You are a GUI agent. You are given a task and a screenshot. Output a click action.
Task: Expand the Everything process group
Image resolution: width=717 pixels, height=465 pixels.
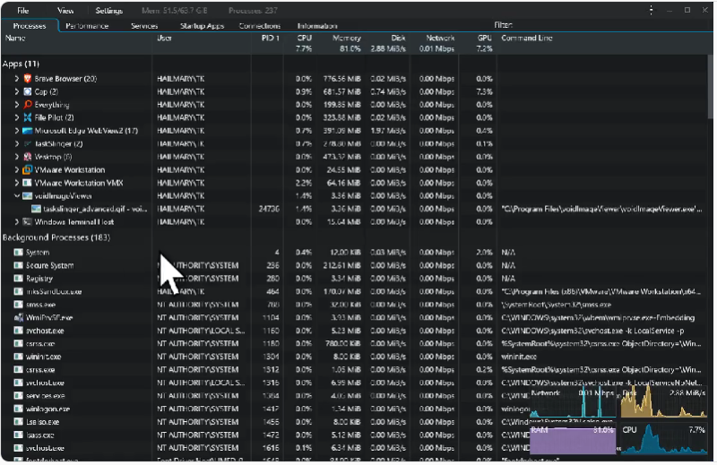17,105
